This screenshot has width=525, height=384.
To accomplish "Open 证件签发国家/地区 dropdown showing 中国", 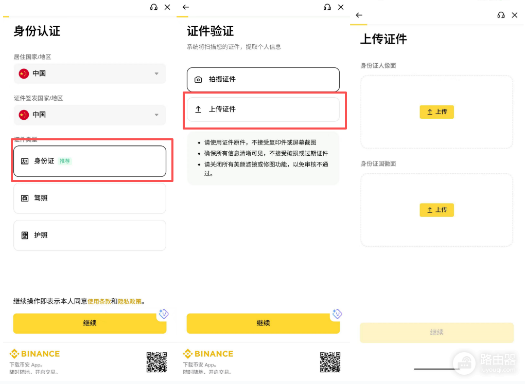I will point(90,115).
